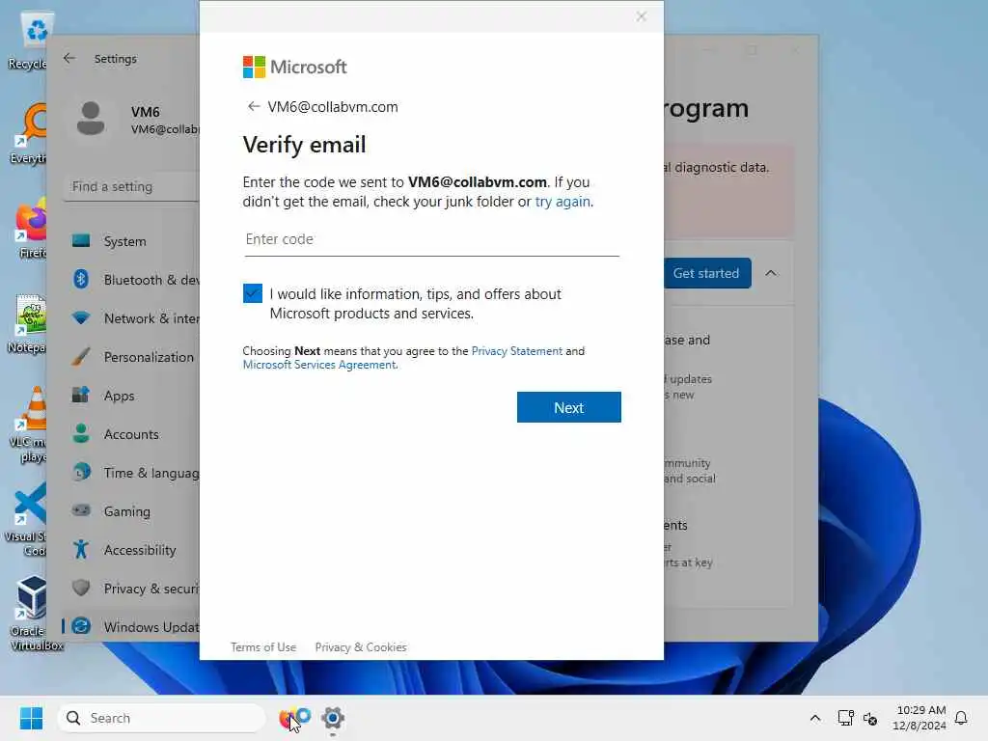Click the Windows Update sync icon
Image resolution: width=988 pixels, height=741 pixels.
[x=81, y=625]
